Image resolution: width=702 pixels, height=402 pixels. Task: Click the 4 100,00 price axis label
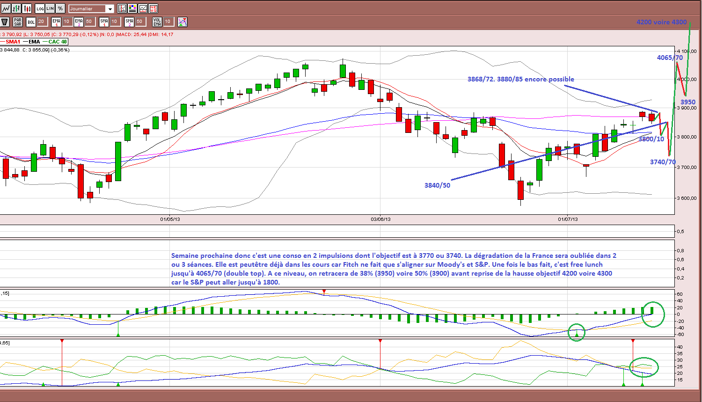pyautogui.click(x=687, y=51)
